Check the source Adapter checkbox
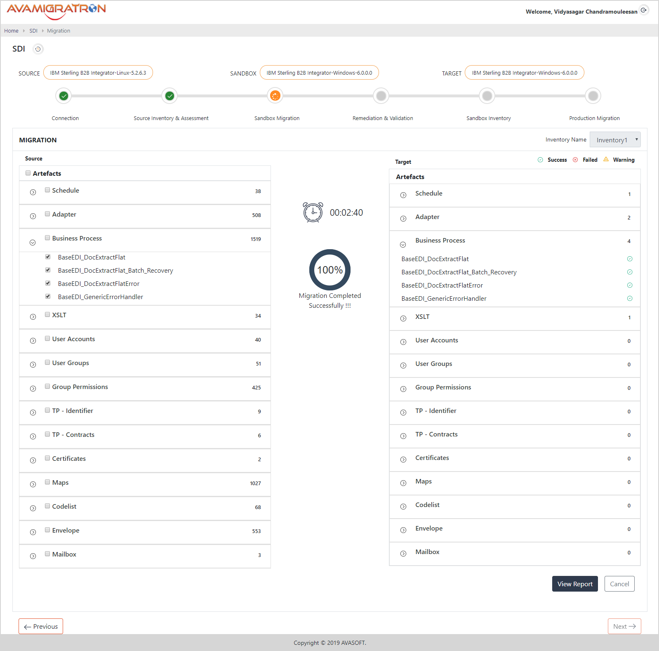The image size is (659, 651). pos(47,214)
